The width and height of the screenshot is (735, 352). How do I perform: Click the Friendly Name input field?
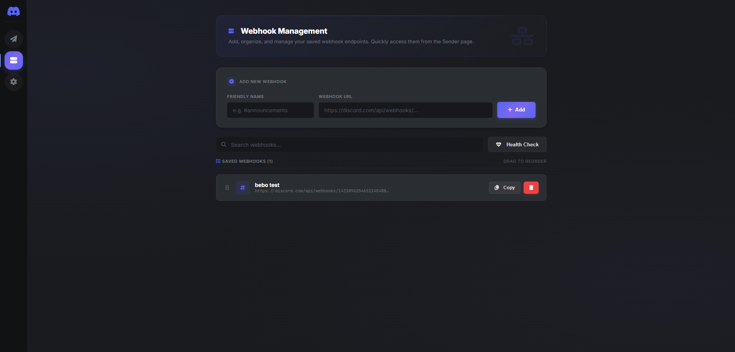(270, 110)
